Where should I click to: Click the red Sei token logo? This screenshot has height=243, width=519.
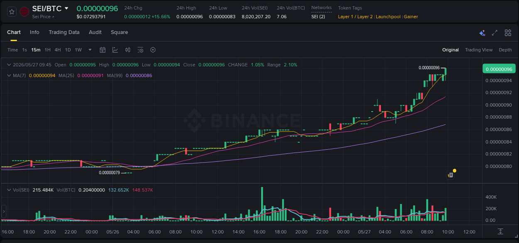[x=24, y=12]
